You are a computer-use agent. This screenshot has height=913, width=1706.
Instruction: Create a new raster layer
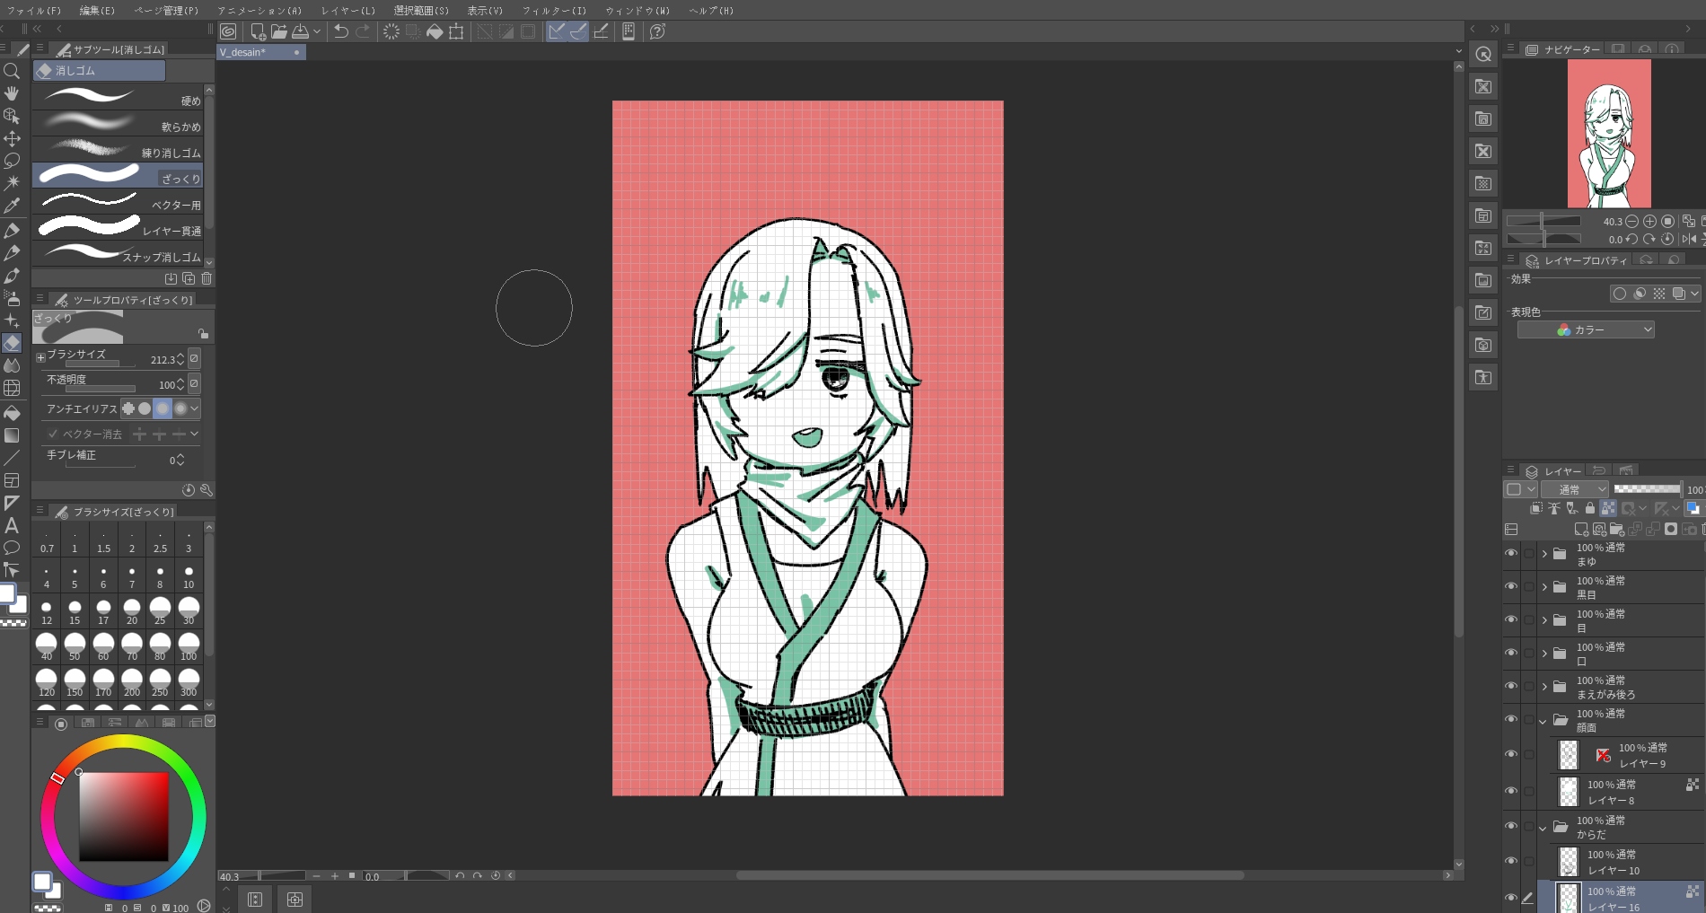click(x=1581, y=531)
